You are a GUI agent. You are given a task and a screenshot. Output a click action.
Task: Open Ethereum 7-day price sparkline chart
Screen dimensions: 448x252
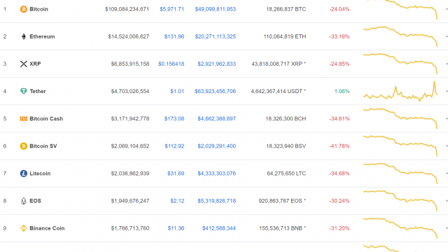[x=400, y=36]
